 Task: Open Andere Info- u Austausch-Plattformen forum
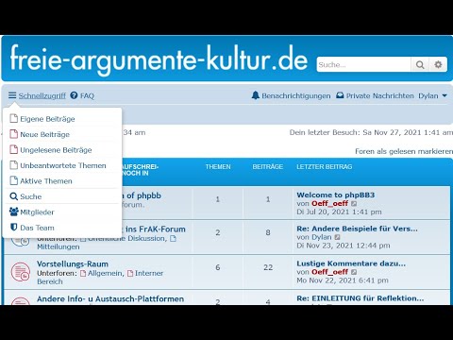coord(110,298)
